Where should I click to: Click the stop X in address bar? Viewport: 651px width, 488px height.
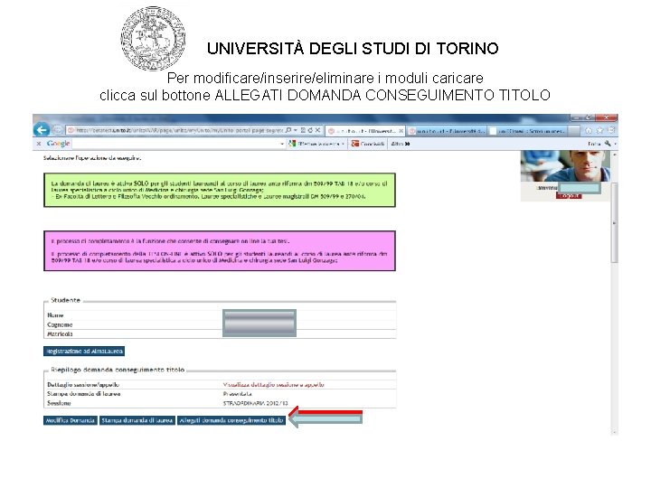pos(317,130)
